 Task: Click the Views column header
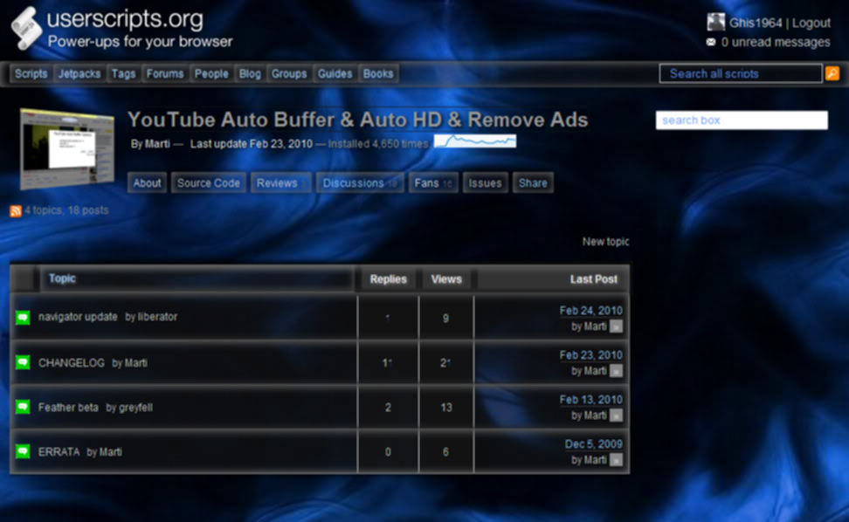click(446, 279)
